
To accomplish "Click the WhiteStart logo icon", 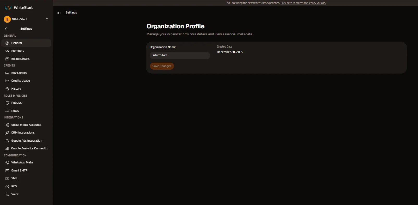I will [8, 8].
